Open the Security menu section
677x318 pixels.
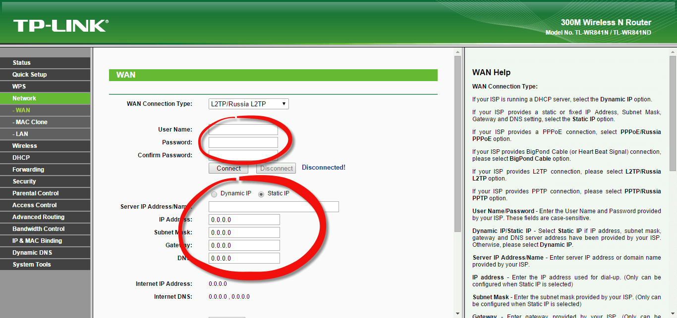pos(45,182)
